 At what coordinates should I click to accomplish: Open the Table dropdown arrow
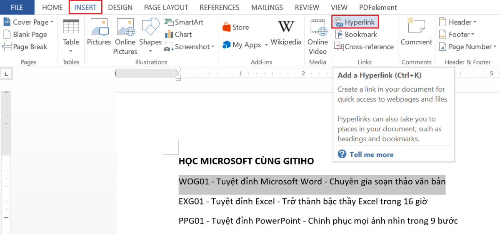coord(71,51)
